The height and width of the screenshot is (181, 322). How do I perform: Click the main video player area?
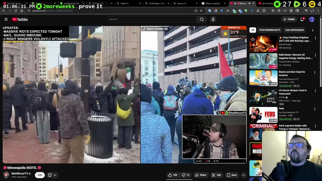125,95
